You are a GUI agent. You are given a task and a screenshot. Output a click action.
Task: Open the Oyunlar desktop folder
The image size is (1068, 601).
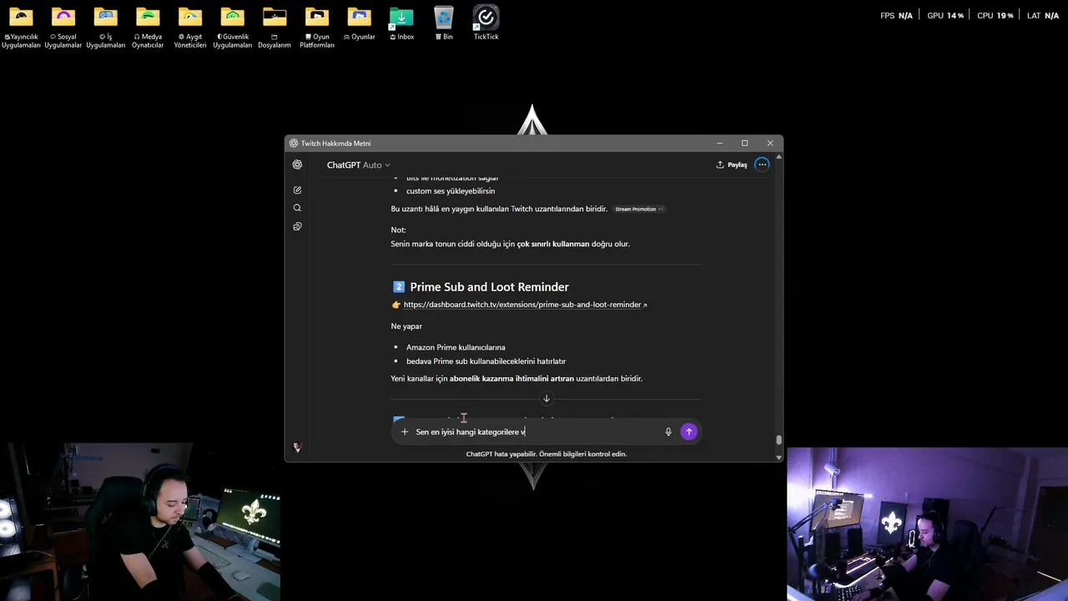(360, 23)
